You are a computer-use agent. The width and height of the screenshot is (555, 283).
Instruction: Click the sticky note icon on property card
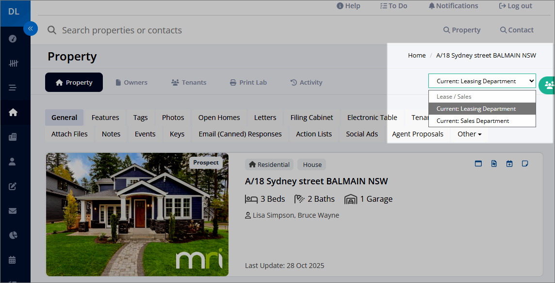(525, 164)
